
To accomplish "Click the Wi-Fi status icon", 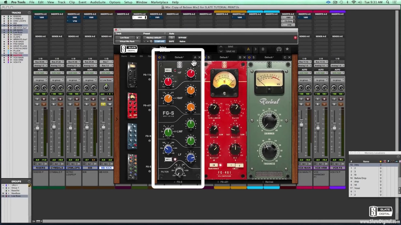I will (x=354, y=2).
